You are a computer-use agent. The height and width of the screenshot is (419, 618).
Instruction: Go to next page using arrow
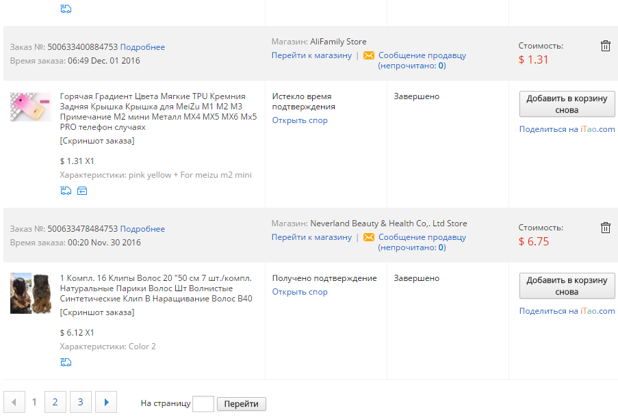(106, 402)
